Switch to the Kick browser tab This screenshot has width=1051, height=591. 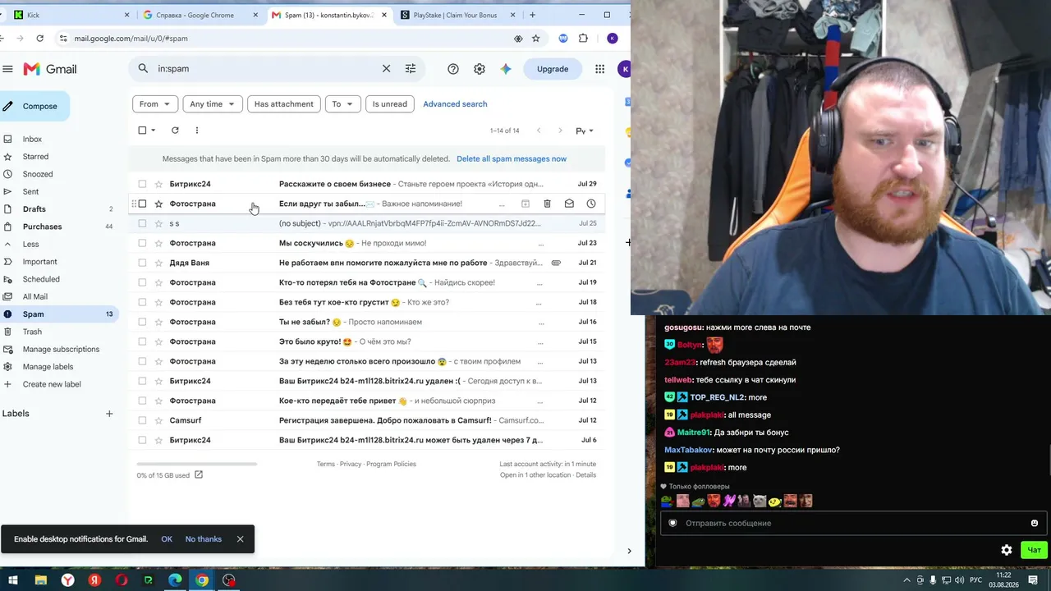[69, 15]
